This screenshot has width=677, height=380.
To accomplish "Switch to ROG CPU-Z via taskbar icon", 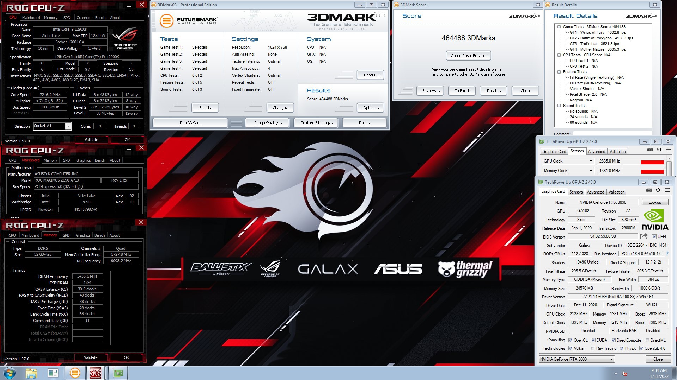I will (96, 373).
